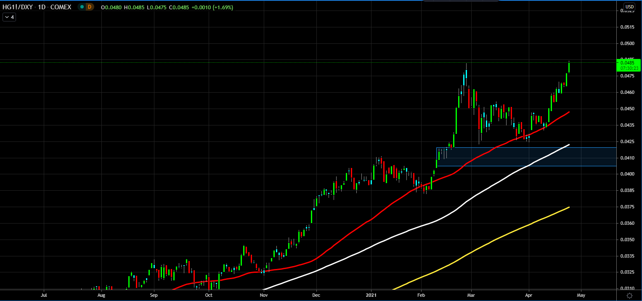Click the Apr time axis label
The image size is (642, 301).
pyautogui.click(x=529, y=296)
